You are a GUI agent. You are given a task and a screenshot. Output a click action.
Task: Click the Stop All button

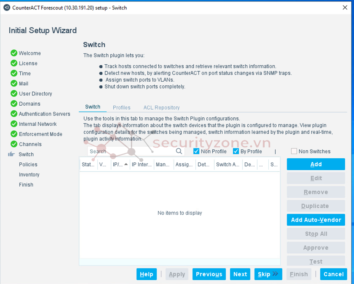(x=316, y=234)
